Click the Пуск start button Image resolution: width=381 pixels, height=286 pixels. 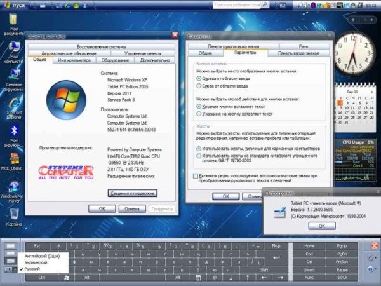tap(15, 5)
